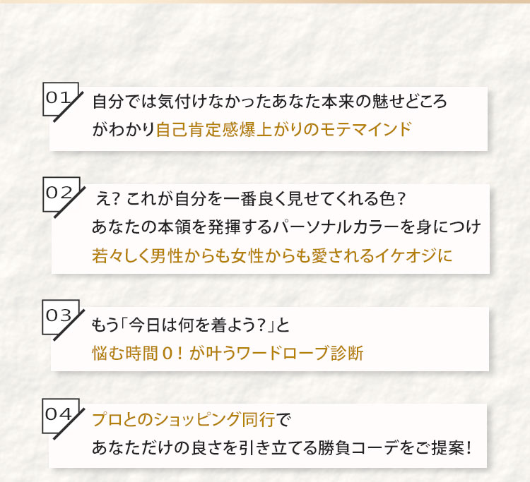
Task: Click the black text がわかり
Action: click(x=124, y=130)
